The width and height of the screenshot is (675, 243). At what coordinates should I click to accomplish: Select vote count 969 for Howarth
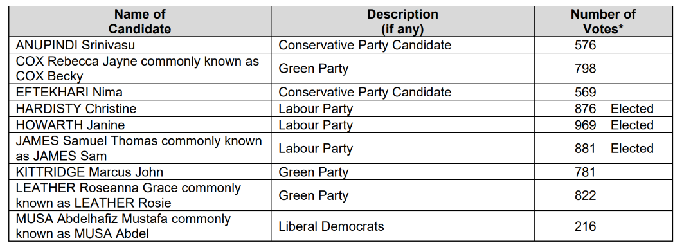point(586,125)
